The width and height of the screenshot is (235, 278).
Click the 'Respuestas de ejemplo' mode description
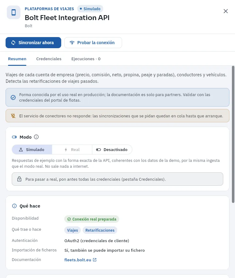click(x=116, y=163)
